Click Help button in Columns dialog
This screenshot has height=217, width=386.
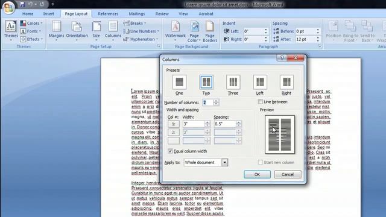pos(282,58)
